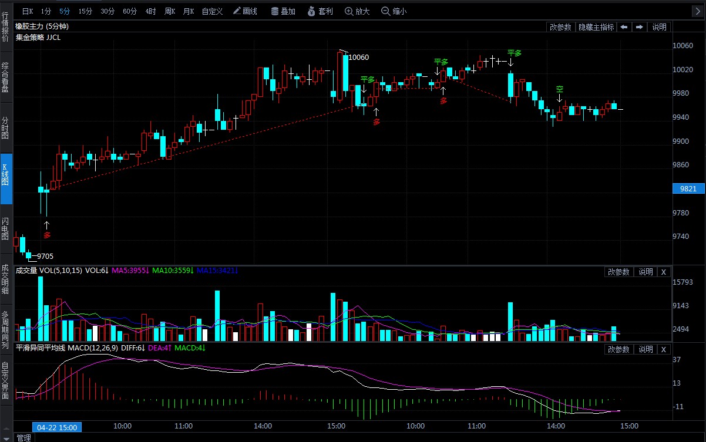Switch chart to 30分 period
Viewport: 706px width, 442px height.
coord(107,11)
